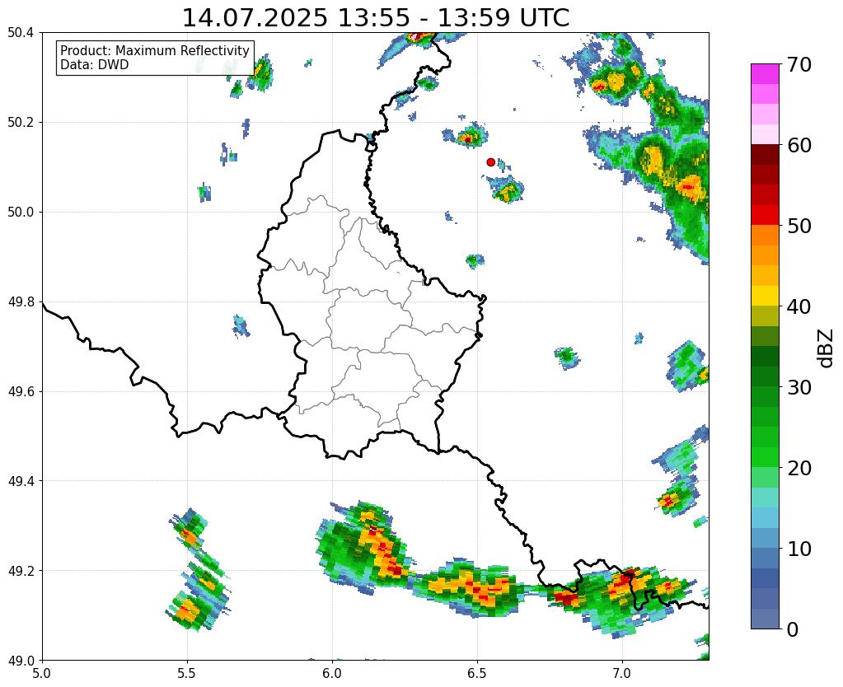Click colorbar tick value 0

pyautogui.click(x=793, y=629)
